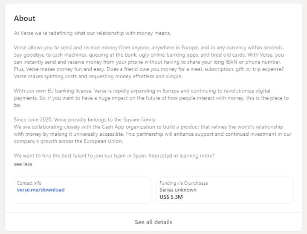307x234 pixels.
Task: Click the "At Verse we're redefining" sentence
Action: pos(92,33)
